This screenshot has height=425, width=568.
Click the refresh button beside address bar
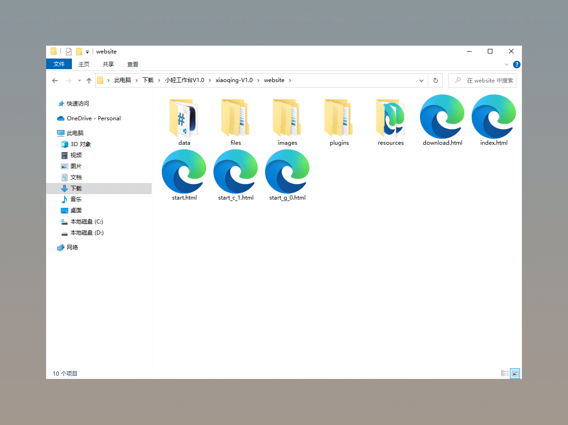click(435, 80)
